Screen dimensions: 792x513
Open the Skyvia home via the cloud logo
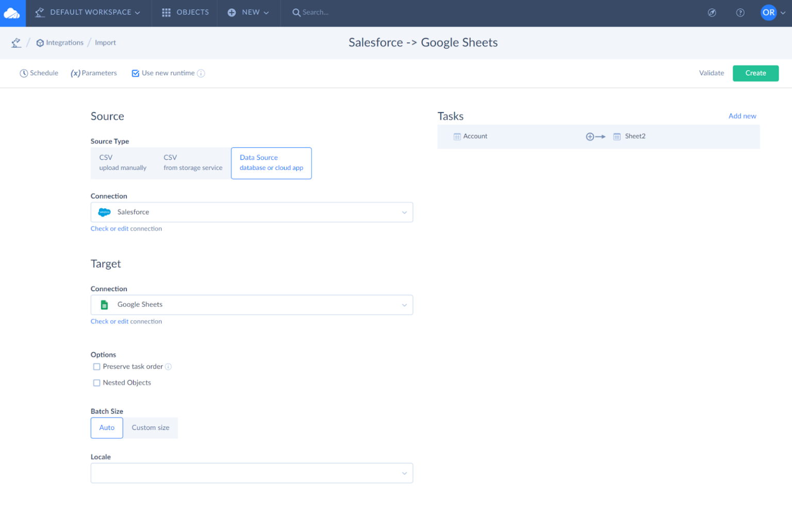pyautogui.click(x=11, y=12)
